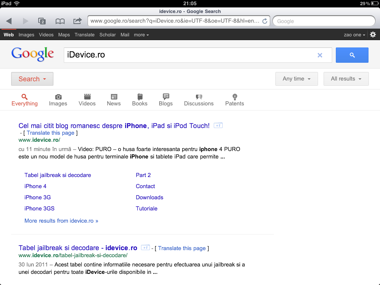Open the iPhone 3GS sitelink

(39, 209)
